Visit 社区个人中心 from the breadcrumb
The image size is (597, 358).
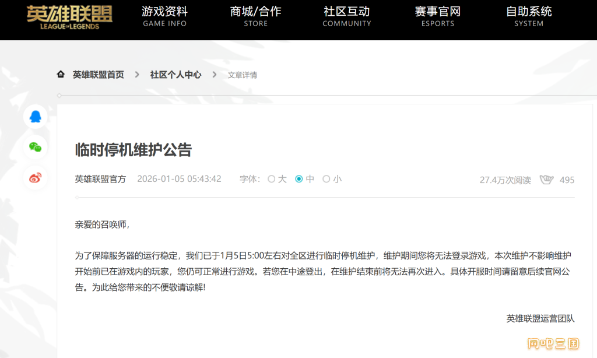(175, 74)
